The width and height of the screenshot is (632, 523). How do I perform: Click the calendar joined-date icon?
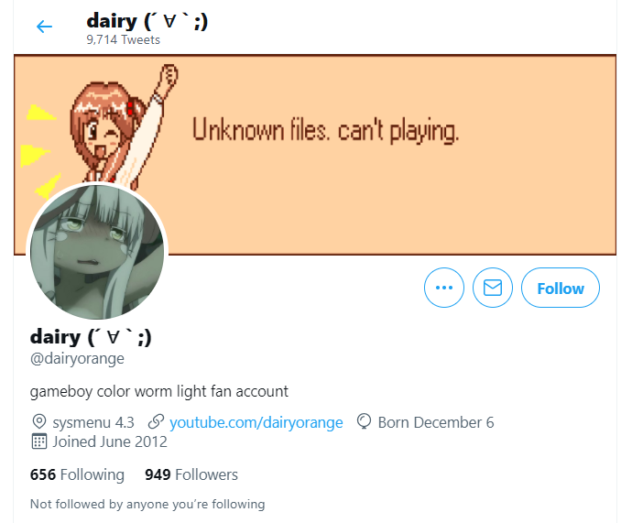(39, 441)
